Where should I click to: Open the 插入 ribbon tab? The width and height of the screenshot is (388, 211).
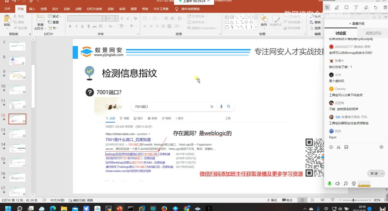click(x=32, y=9)
